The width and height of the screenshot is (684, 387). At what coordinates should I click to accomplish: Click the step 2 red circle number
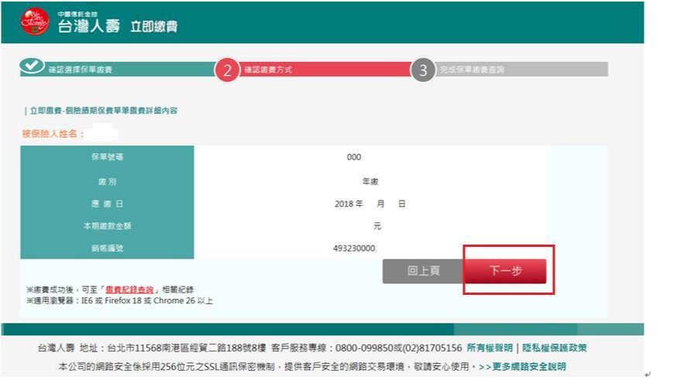click(228, 70)
